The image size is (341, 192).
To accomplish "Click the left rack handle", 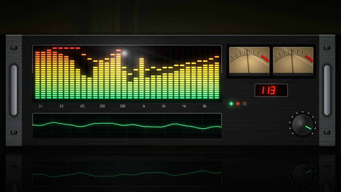I will [x=14, y=90].
